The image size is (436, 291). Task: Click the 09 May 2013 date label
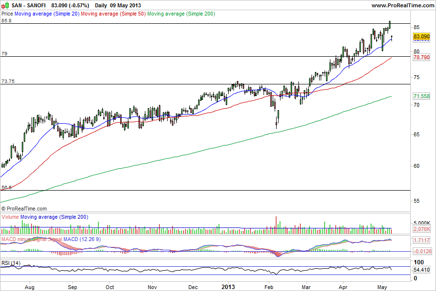point(125,5)
